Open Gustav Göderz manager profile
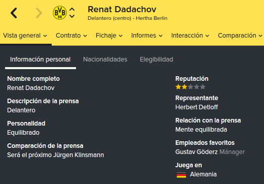 tap(197, 152)
